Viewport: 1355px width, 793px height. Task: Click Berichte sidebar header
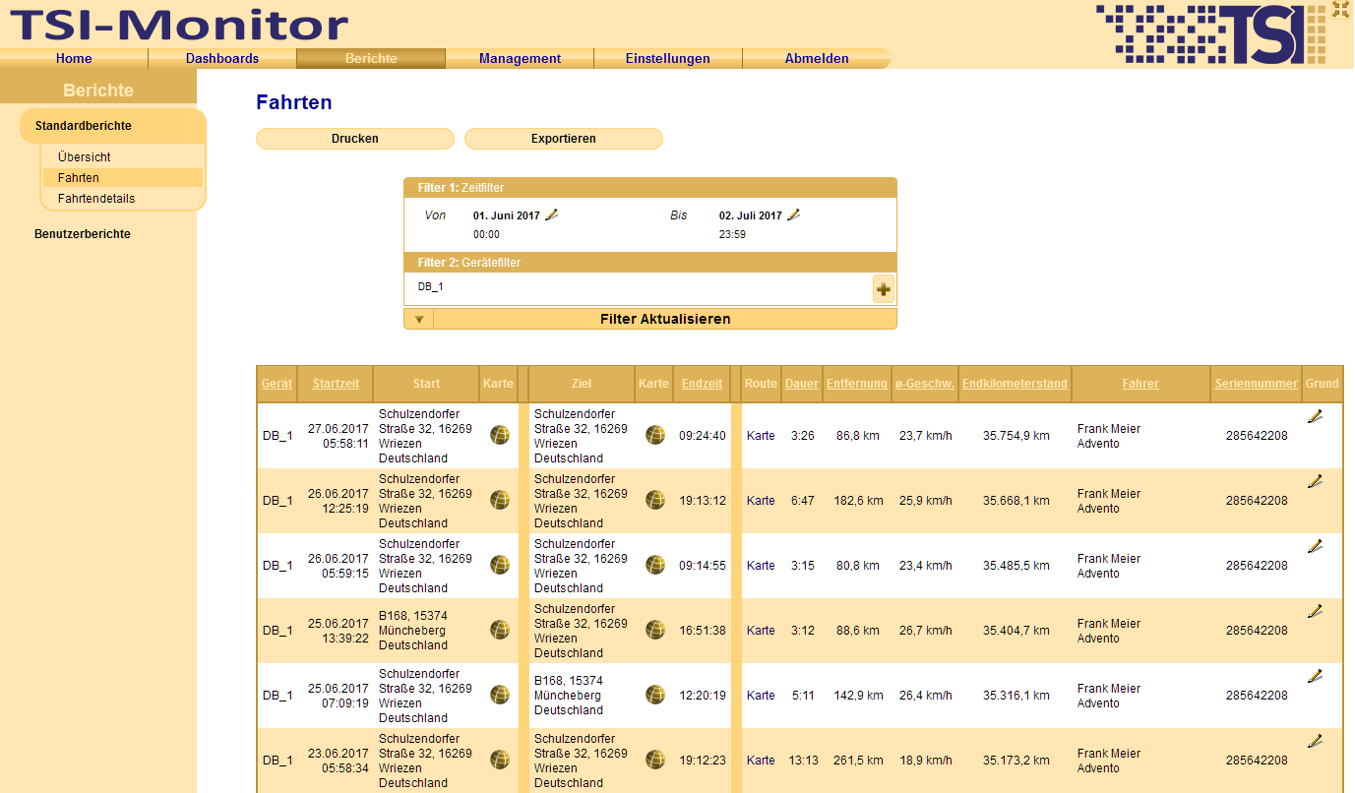point(98,91)
